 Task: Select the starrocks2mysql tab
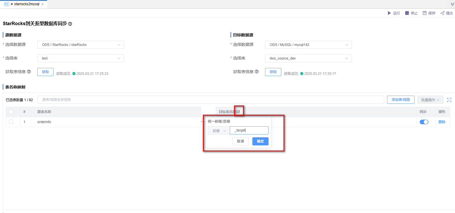tap(26, 4)
